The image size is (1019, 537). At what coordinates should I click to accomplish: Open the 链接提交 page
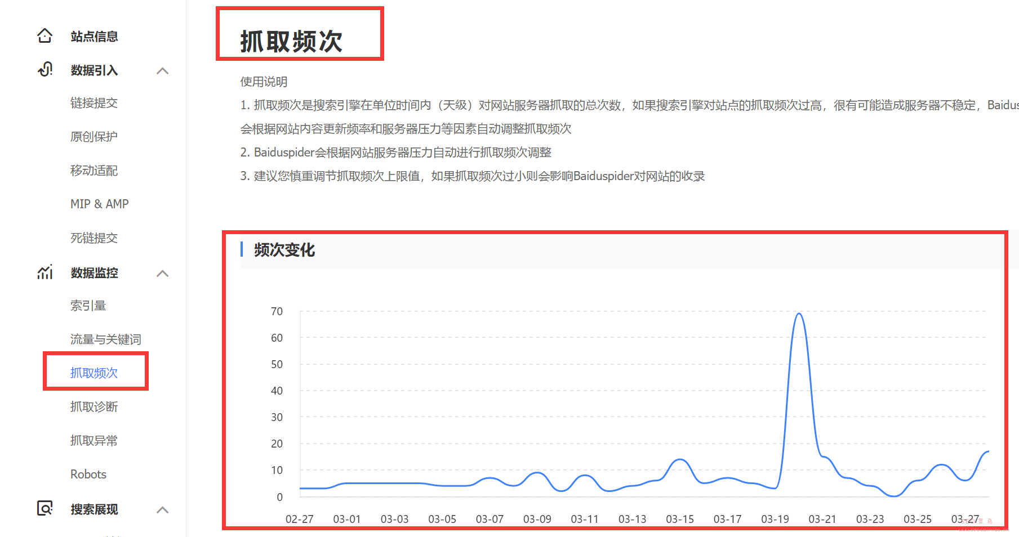pyautogui.click(x=94, y=103)
